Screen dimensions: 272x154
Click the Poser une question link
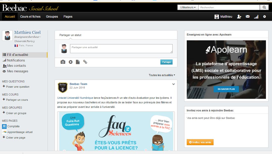pos(18,87)
